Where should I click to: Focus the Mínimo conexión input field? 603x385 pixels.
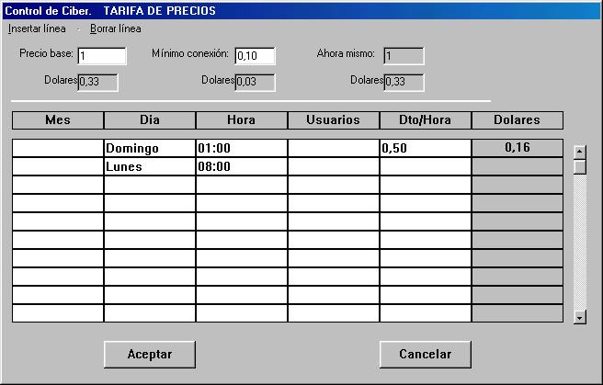point(255,56)
